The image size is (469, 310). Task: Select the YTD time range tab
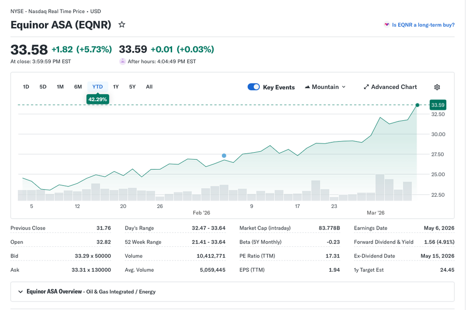pos(98,87)
